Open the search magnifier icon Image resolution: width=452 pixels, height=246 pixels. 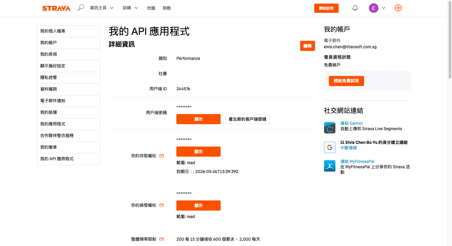tap(81, 8)
